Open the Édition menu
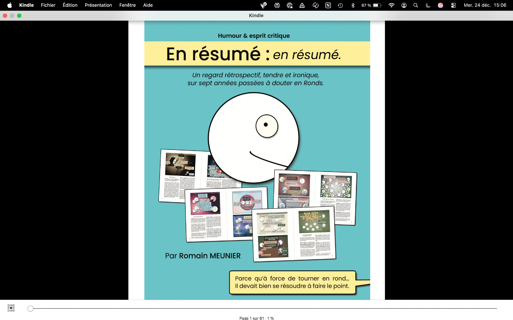This screenshot has height=320, width=513. [x=70, y=5]
